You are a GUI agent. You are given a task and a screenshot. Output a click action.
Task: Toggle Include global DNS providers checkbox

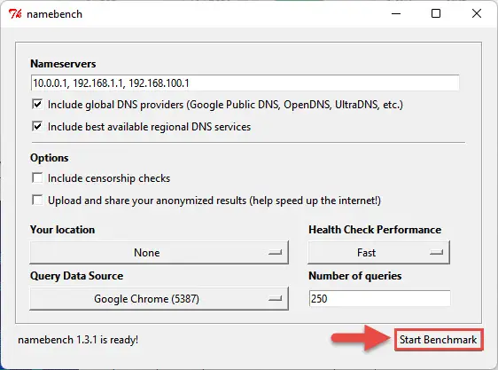[x=37, y=105]
